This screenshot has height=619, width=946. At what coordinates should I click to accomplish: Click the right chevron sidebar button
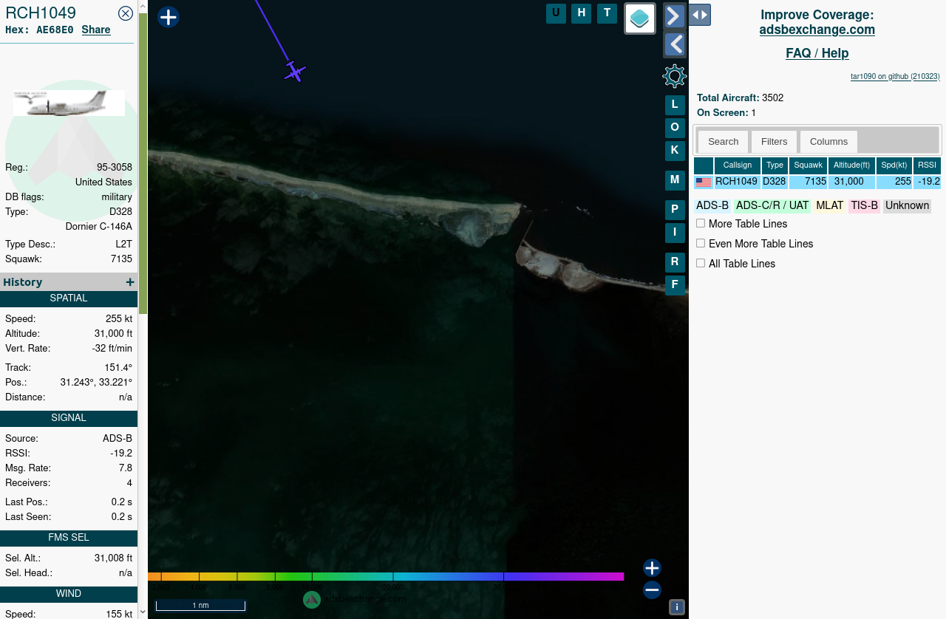tap(675, 16)
